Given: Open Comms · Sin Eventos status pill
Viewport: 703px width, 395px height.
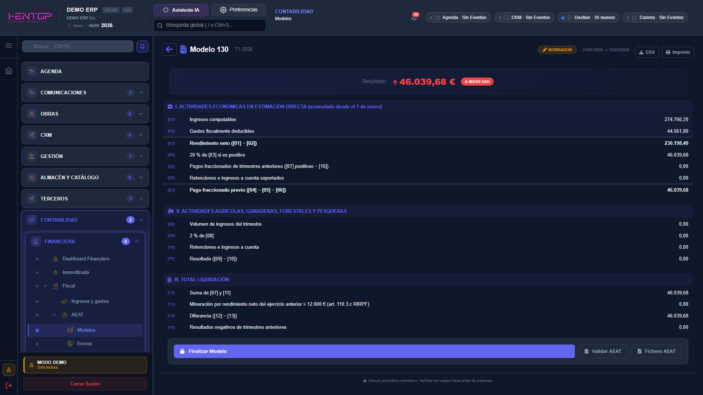Looking at the screenshot, I should pos(655,18).
